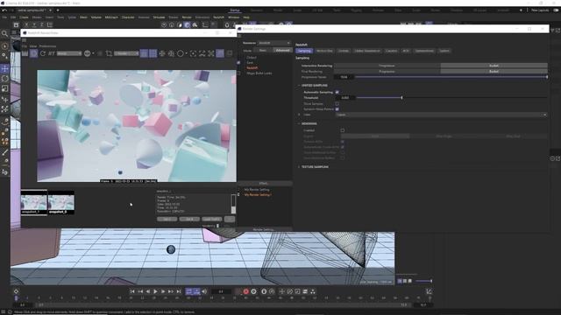Expand the Filter row arrow
Image resolution: width=561 pixels, height=315 pixels.
299,115
